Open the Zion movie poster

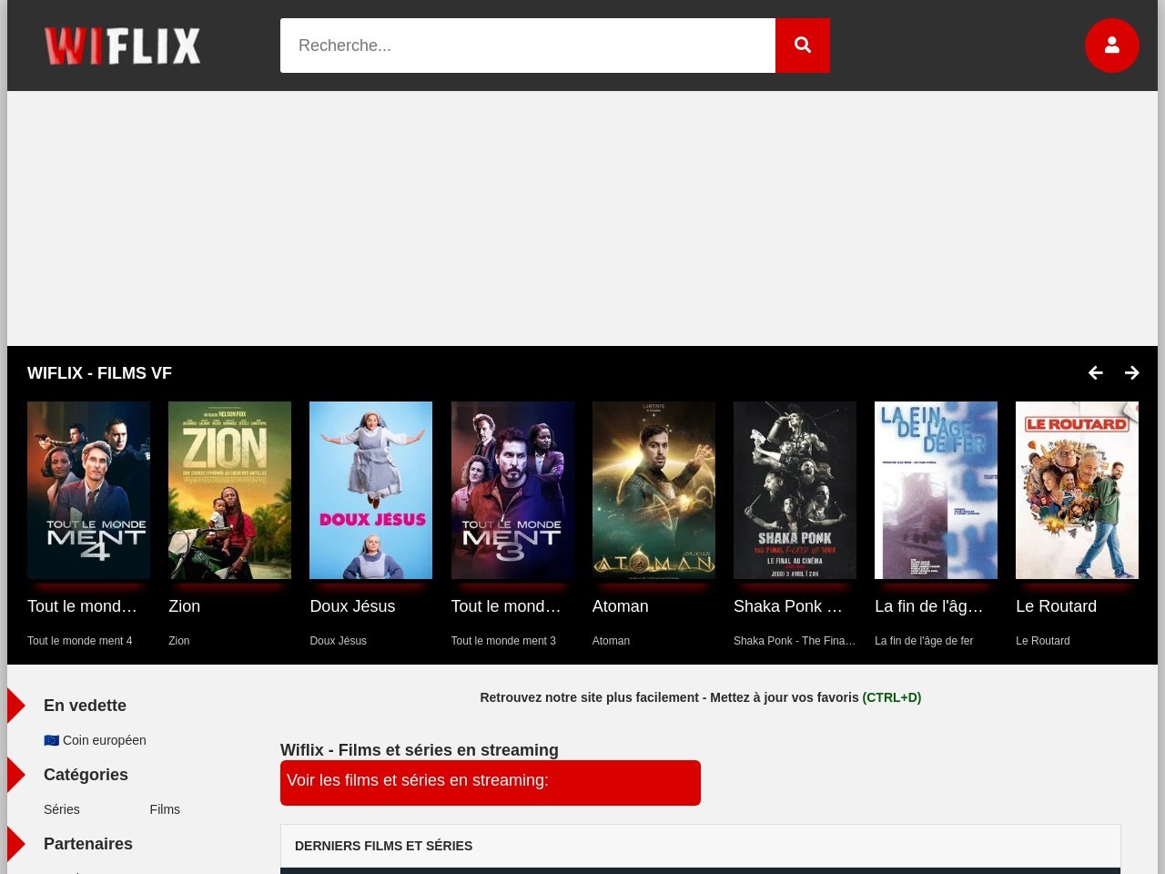click(x=229, y=490)
